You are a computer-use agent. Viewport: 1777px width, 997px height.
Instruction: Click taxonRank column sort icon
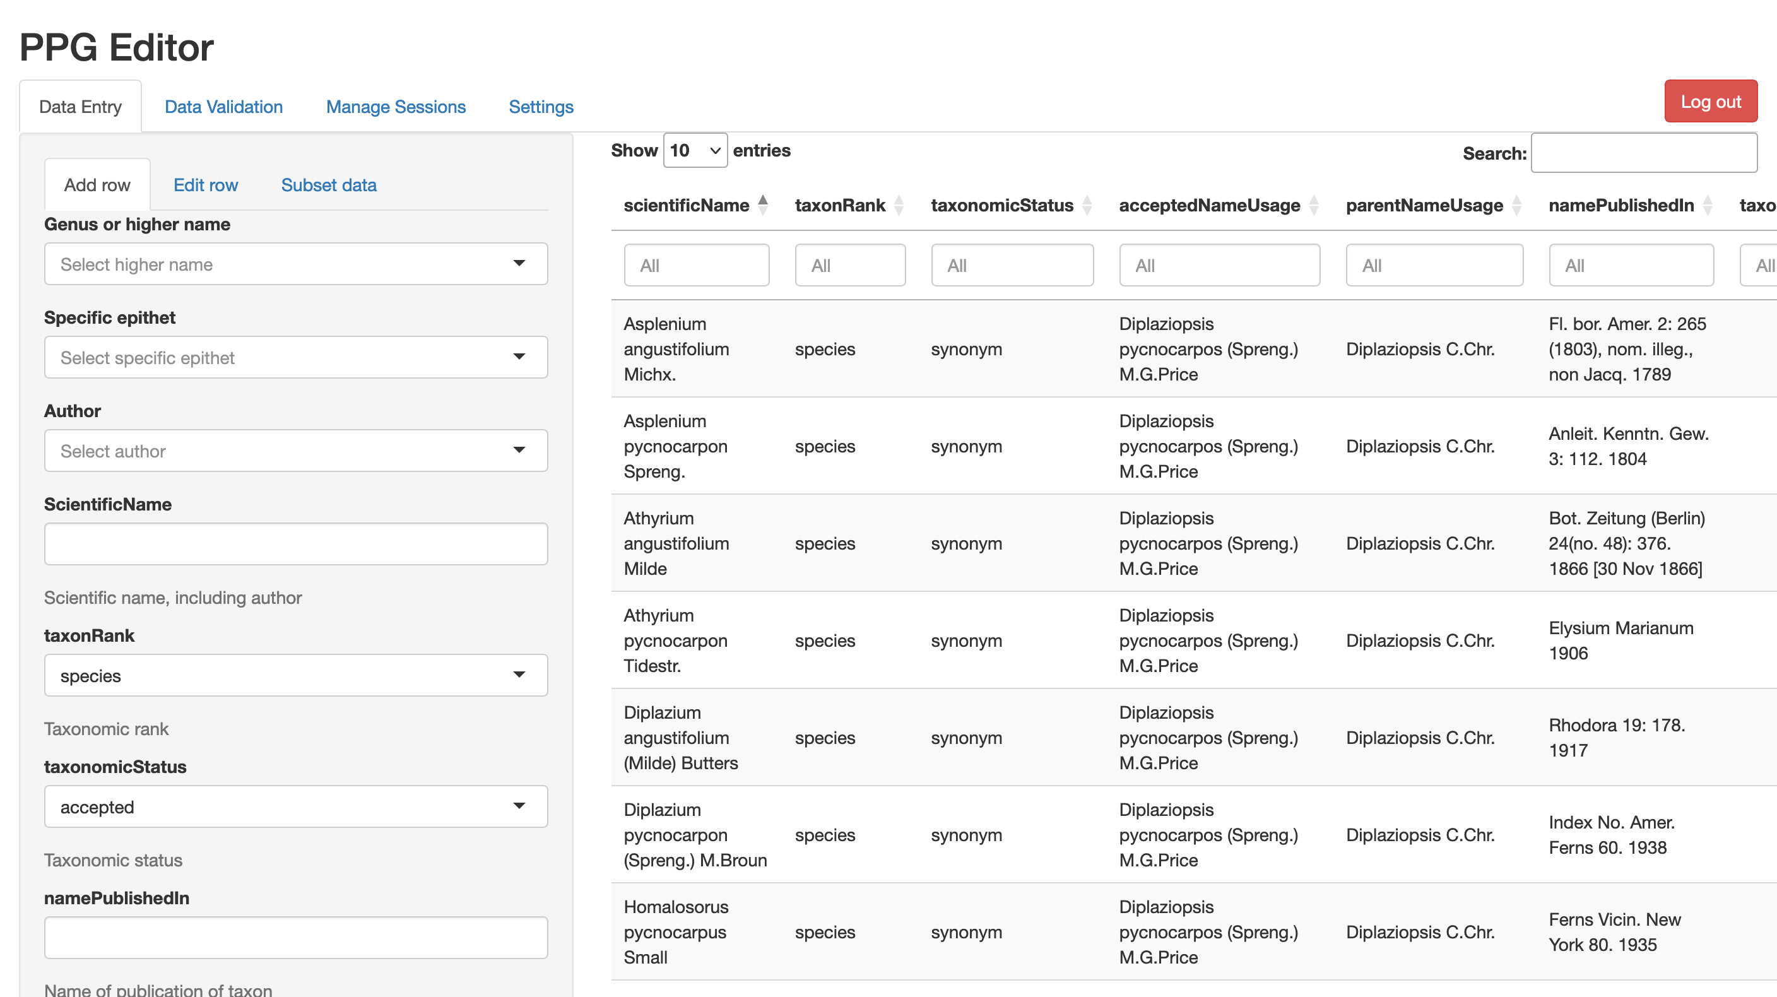click(x=898, y=205)
